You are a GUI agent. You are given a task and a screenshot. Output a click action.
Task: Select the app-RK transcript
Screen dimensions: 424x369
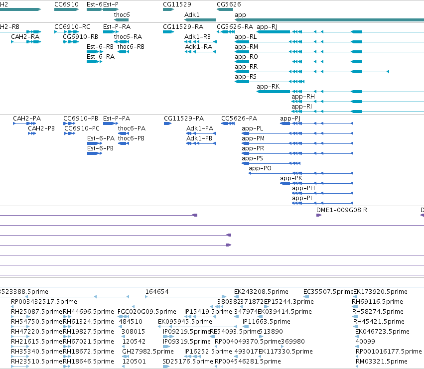click(268, 87)
